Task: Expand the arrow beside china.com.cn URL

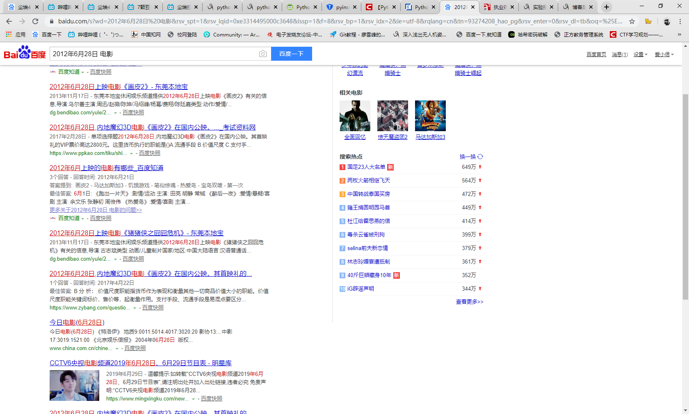Action: coord(117,349)
